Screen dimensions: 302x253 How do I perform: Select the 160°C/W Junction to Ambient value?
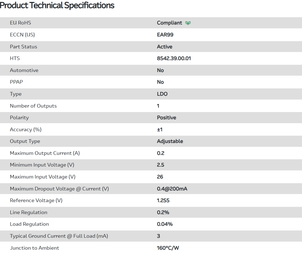[x=168, y=248]
